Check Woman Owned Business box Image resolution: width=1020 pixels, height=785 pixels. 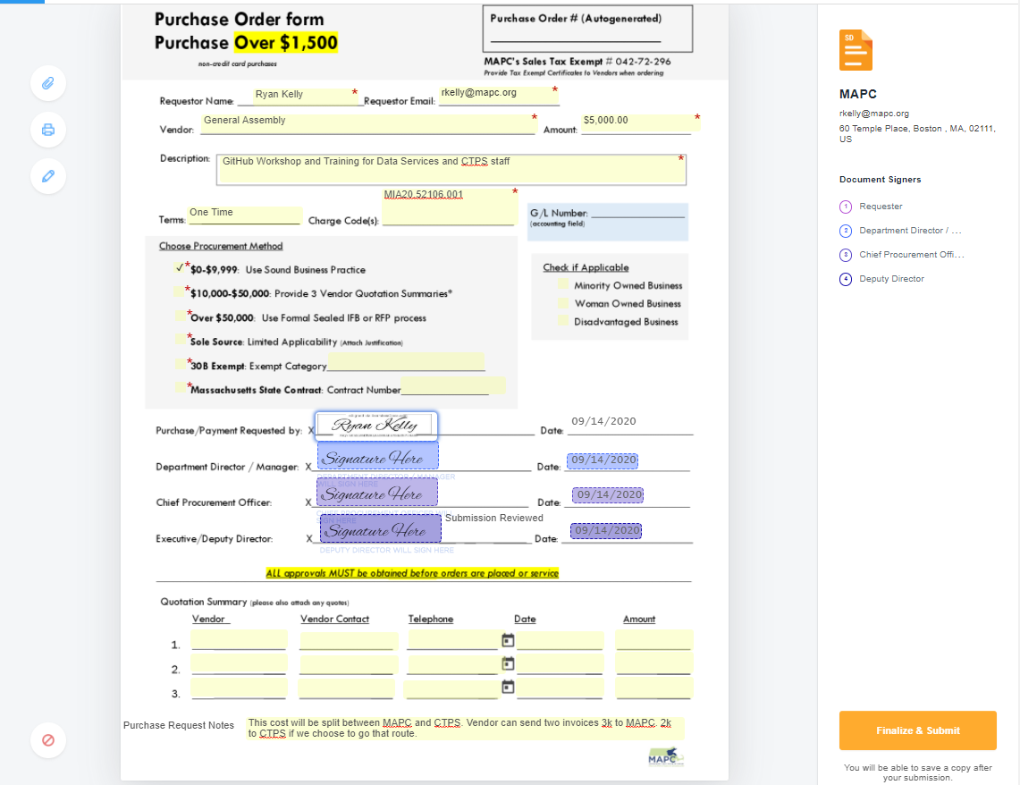pos(563,302)
